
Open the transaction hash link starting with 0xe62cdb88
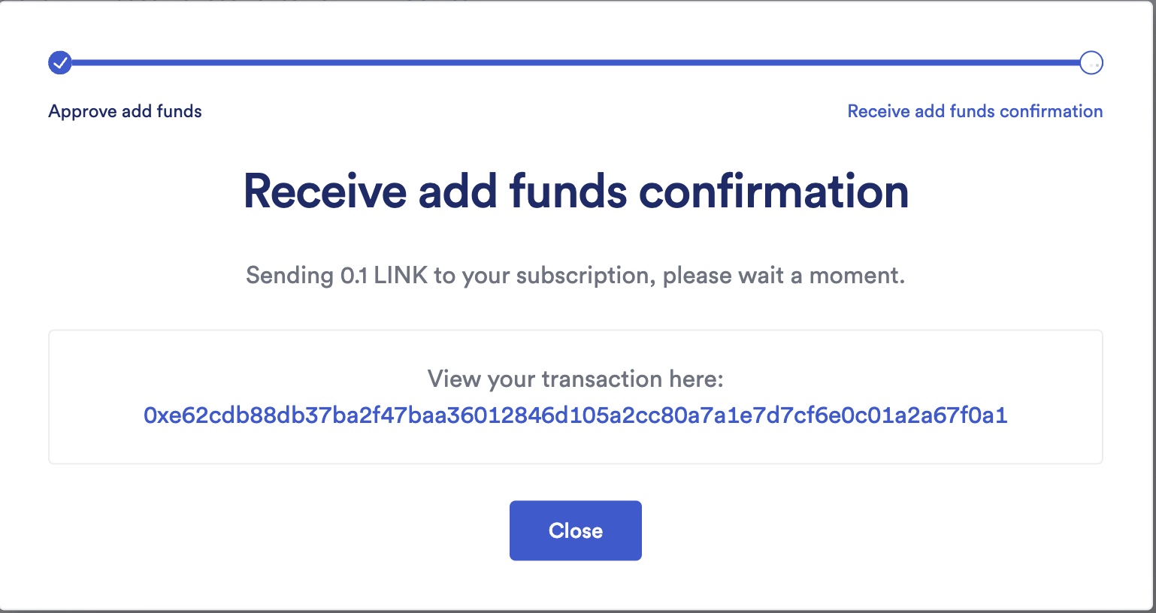576,414
